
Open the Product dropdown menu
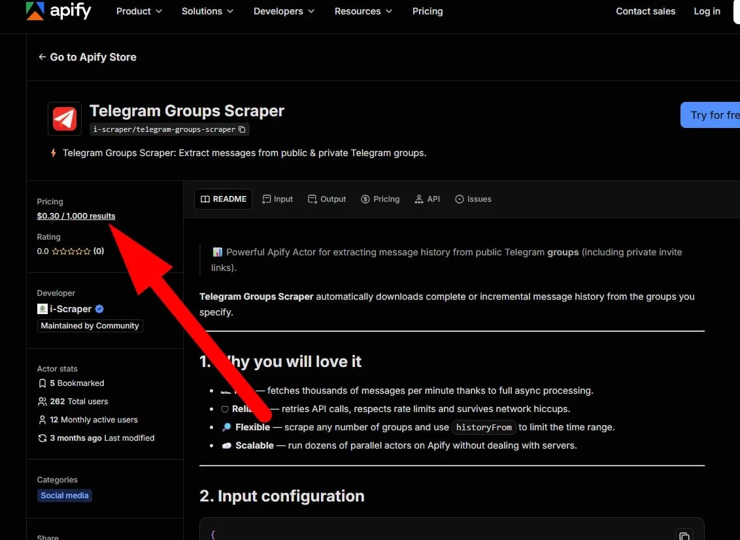(139, 11)
